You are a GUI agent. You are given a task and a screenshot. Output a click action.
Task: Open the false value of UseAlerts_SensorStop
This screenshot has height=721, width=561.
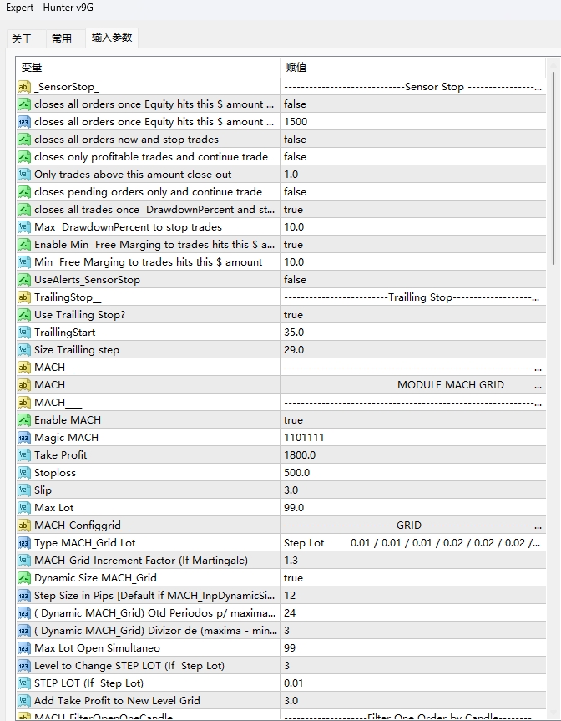413,280
